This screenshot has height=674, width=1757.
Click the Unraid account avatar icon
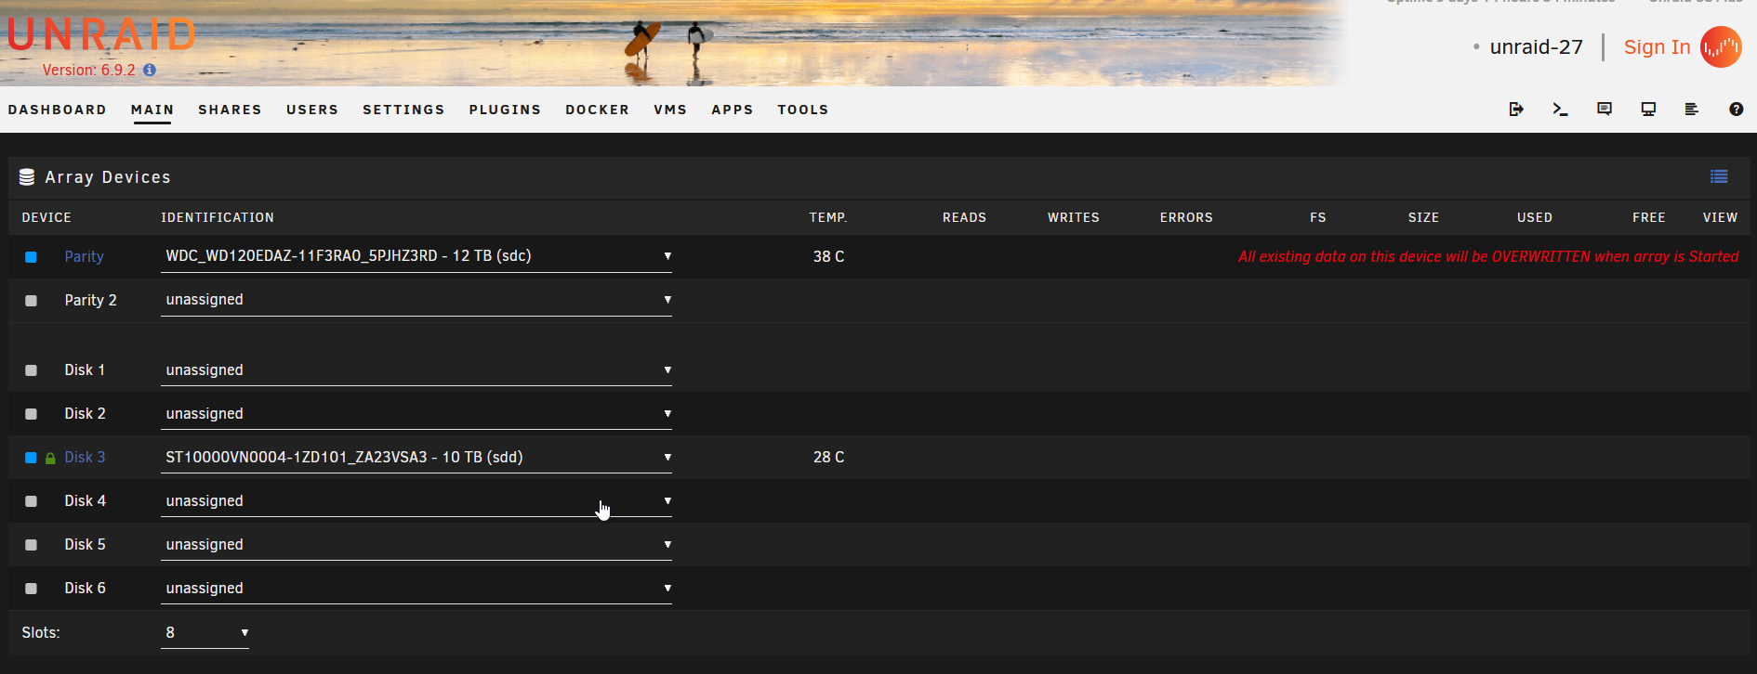(x=1721, y=47)
